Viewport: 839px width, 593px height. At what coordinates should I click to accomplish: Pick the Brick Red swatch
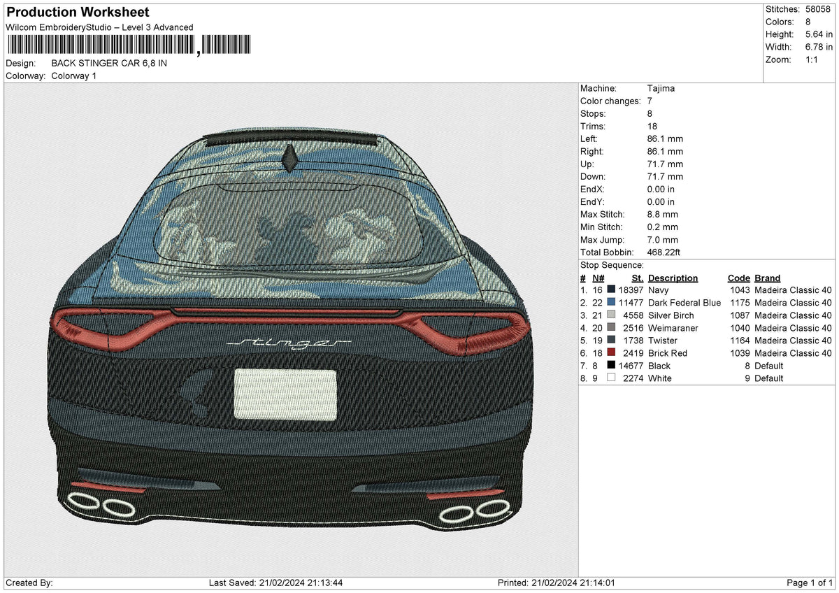611,352
